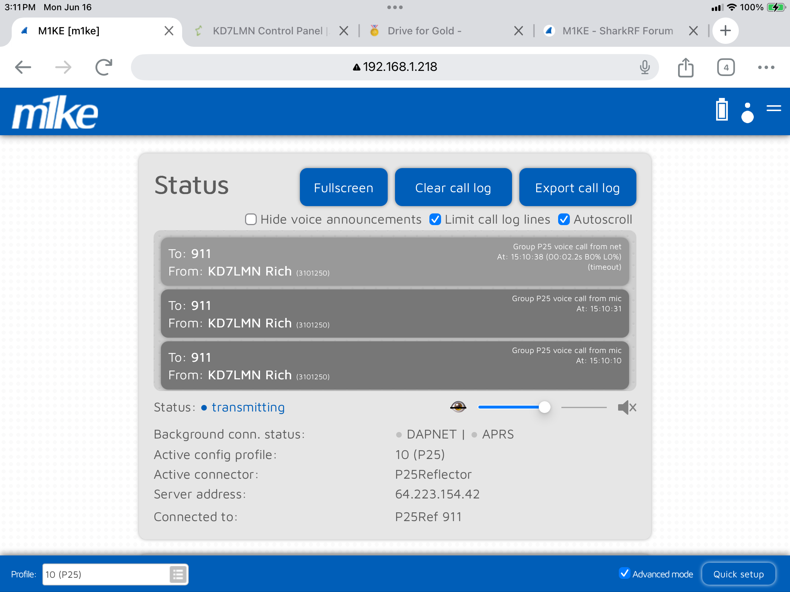
Task: Open the Profile list dropdown button
Action: click(178, 574)
